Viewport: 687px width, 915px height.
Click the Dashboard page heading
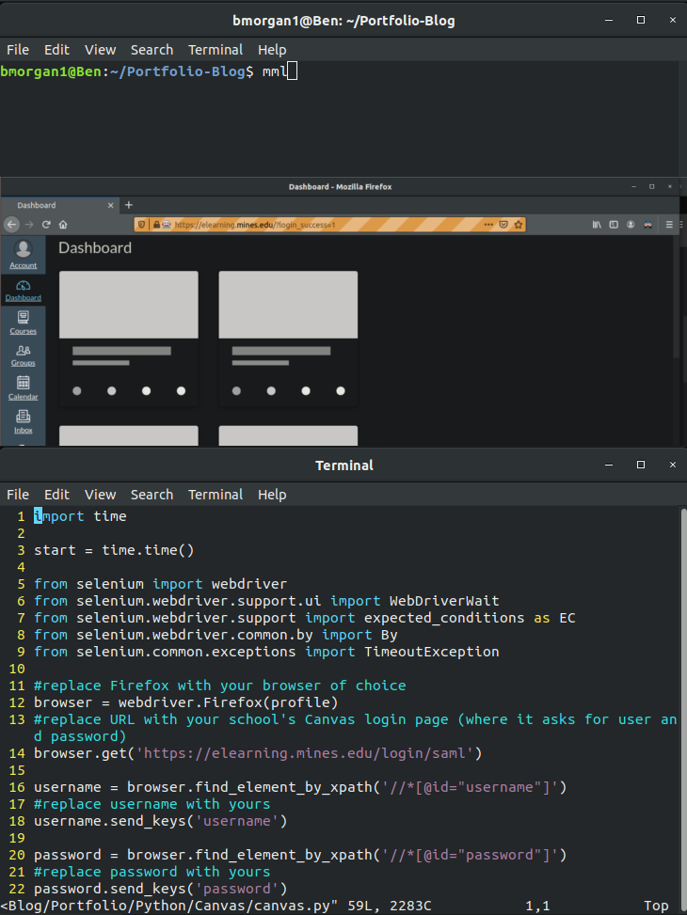pyautogui.click(x=95, y=248)
